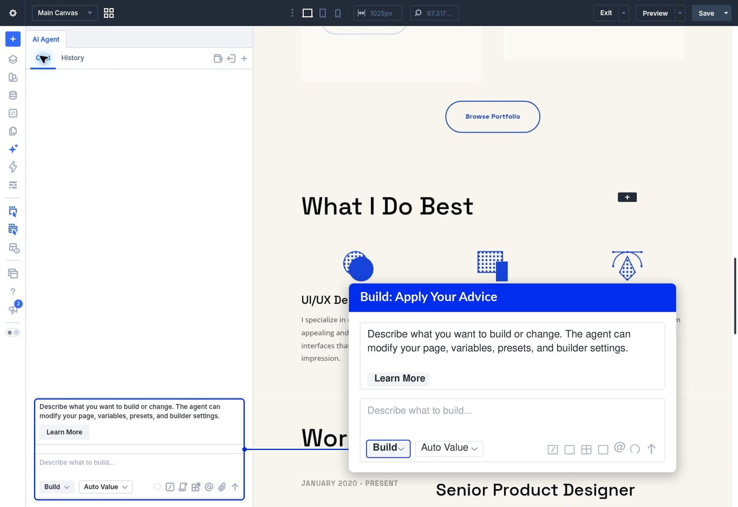The height and width of the screenshot is (507, 738).
Task: Click blue add-element plus in left sidebar
Action: pos(13,39)
